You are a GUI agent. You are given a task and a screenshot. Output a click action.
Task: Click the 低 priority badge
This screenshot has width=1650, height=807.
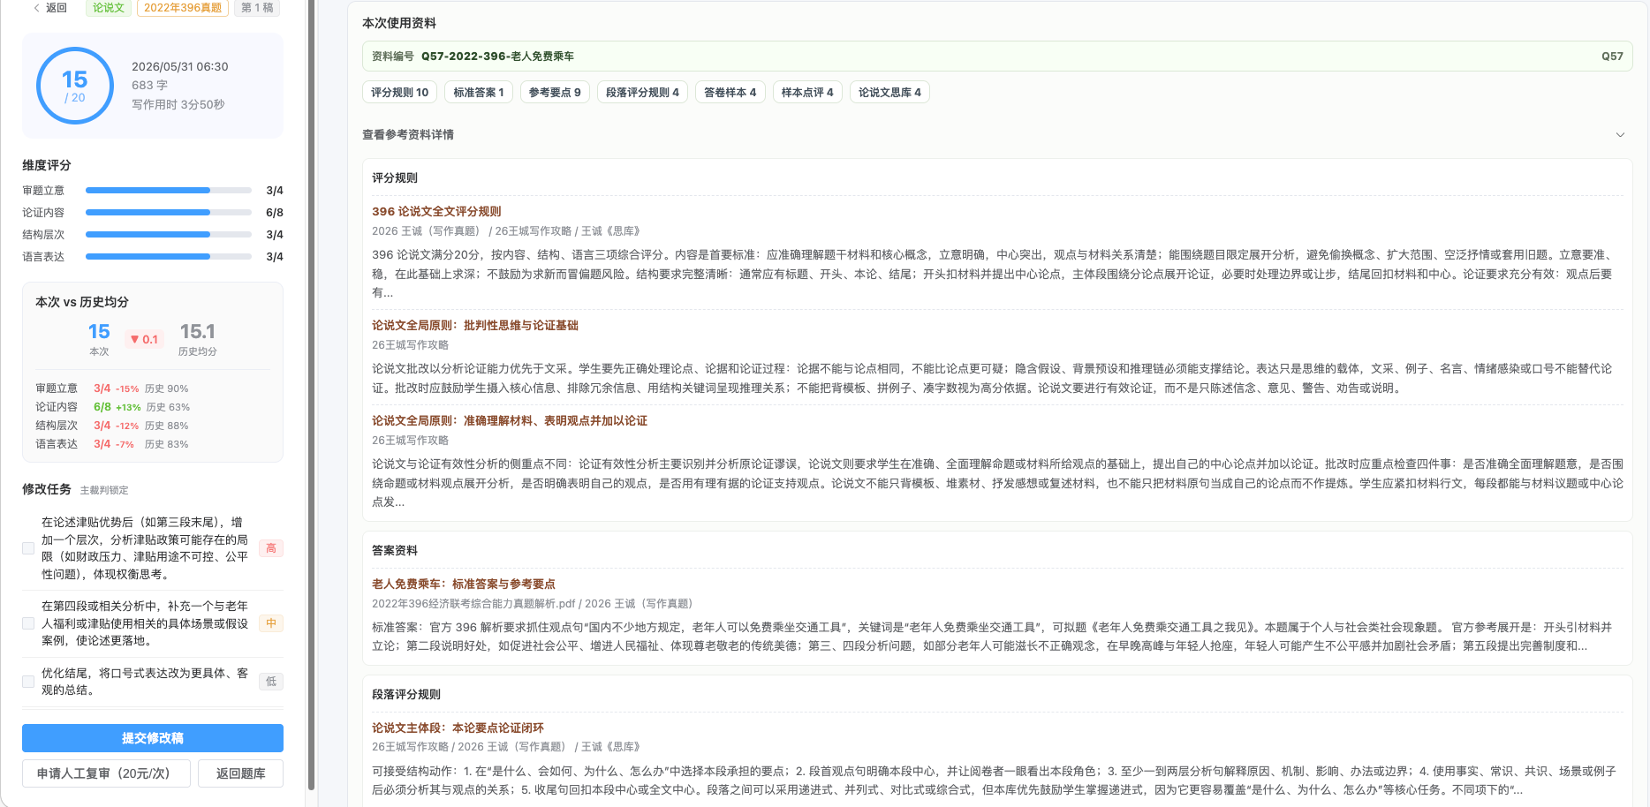[271, 682]
